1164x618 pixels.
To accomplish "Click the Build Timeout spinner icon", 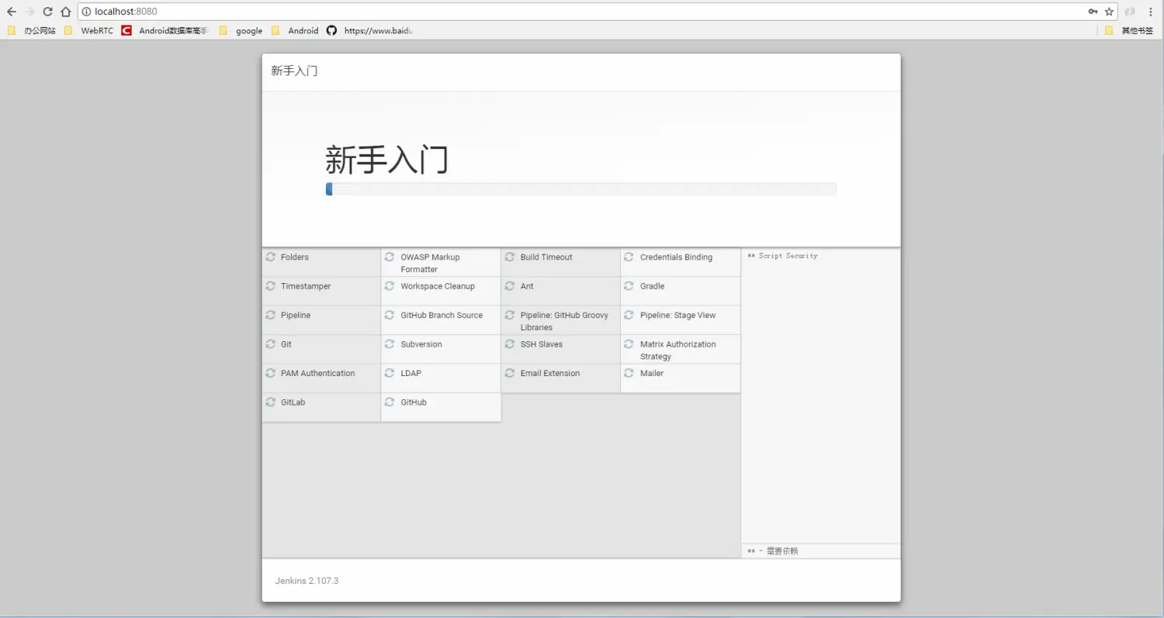I will point(510,257).
